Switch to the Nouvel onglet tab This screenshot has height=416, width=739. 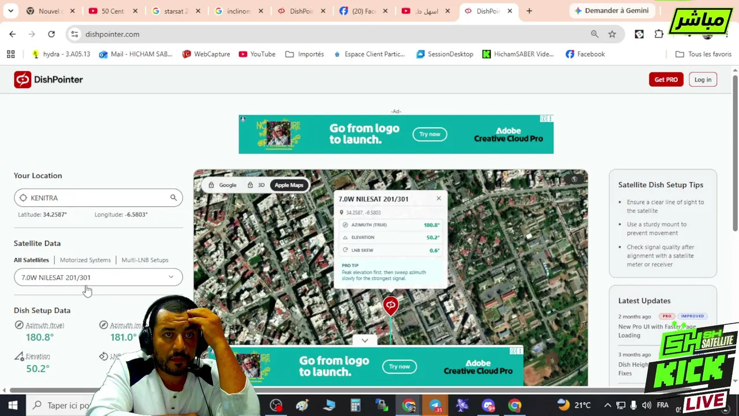click(x=50, y=11)
